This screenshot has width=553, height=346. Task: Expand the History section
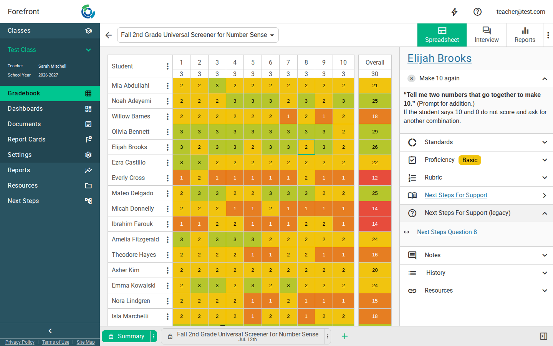coord(476,273)
